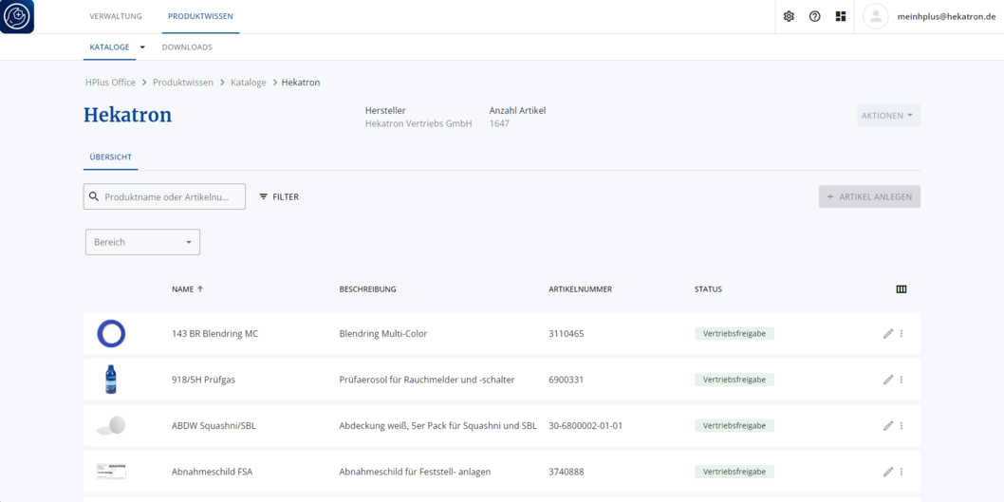Switch to the Verwaltung tab
The height and width of the screenshot is (502, 1004).
pos(116,16)
